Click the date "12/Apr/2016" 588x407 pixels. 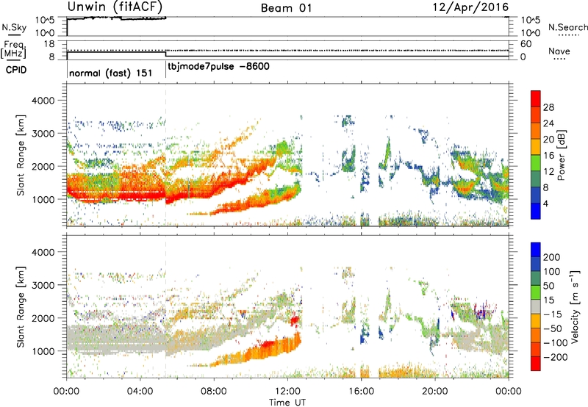pyautogui.click(x=470, y=7)
